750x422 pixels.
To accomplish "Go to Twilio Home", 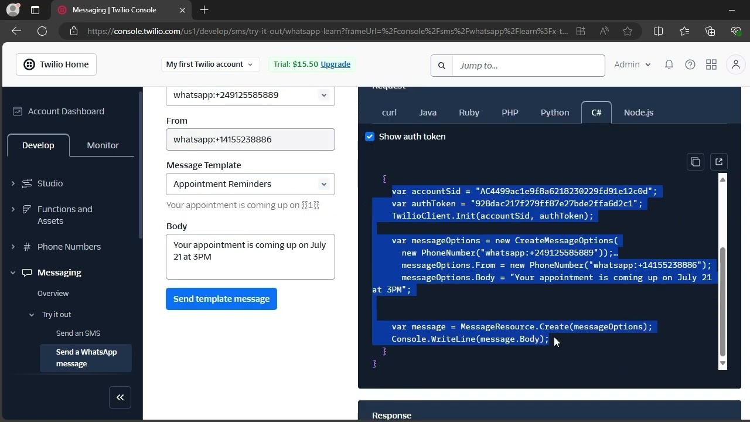I will point(56,64).
